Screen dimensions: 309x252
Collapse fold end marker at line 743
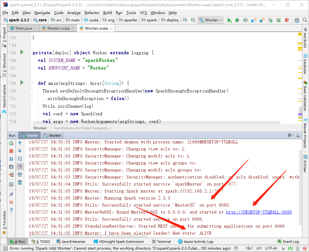[30, 37]
